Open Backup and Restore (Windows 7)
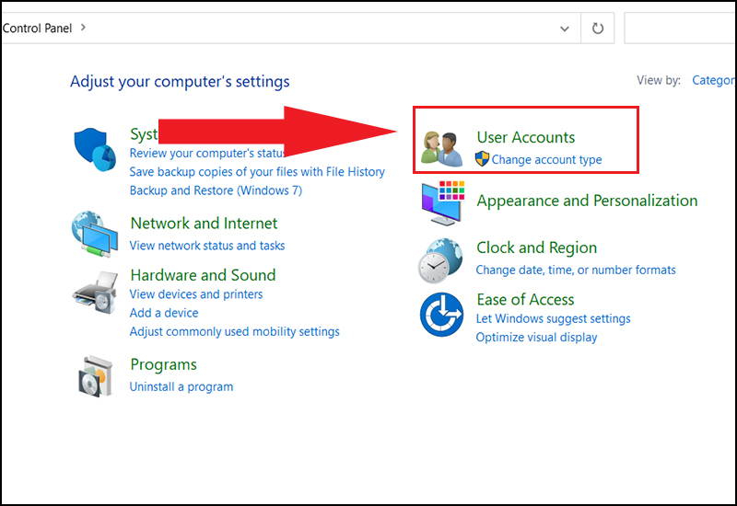737x506 pixels. (x=216, y=190)
